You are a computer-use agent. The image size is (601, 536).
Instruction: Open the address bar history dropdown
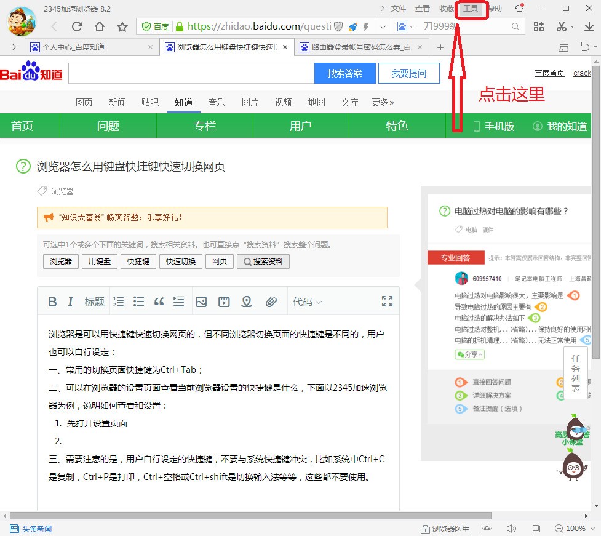tap(383, 27)
